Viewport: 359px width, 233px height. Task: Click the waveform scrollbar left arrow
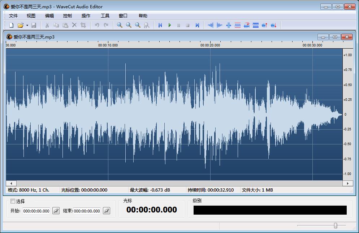tap(11, 183)
